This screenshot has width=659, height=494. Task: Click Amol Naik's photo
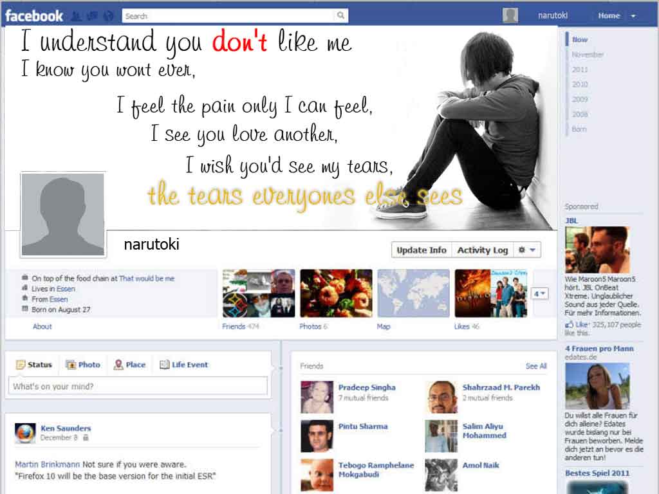click(441, 475)
